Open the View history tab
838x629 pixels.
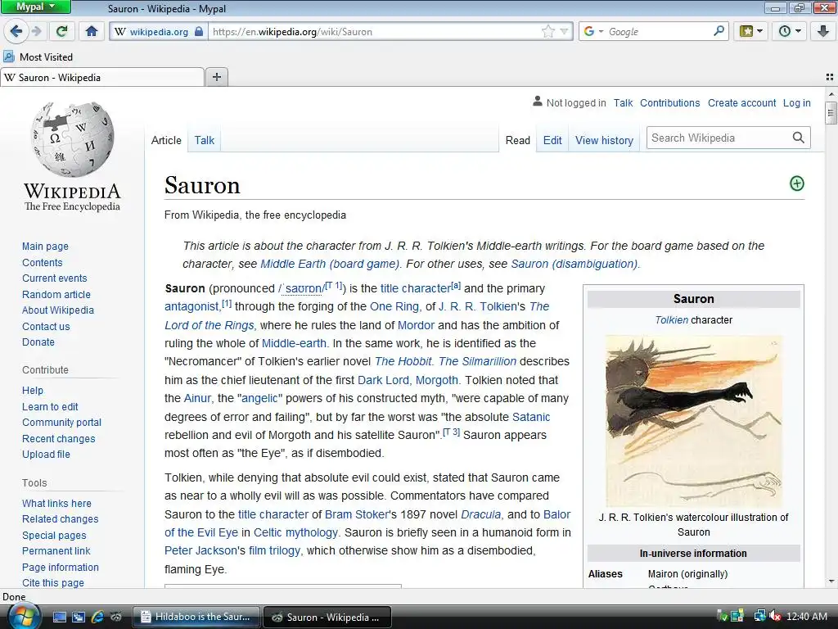pos(604,140)
